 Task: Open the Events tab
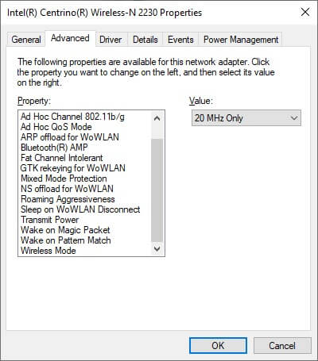point(180,40)
